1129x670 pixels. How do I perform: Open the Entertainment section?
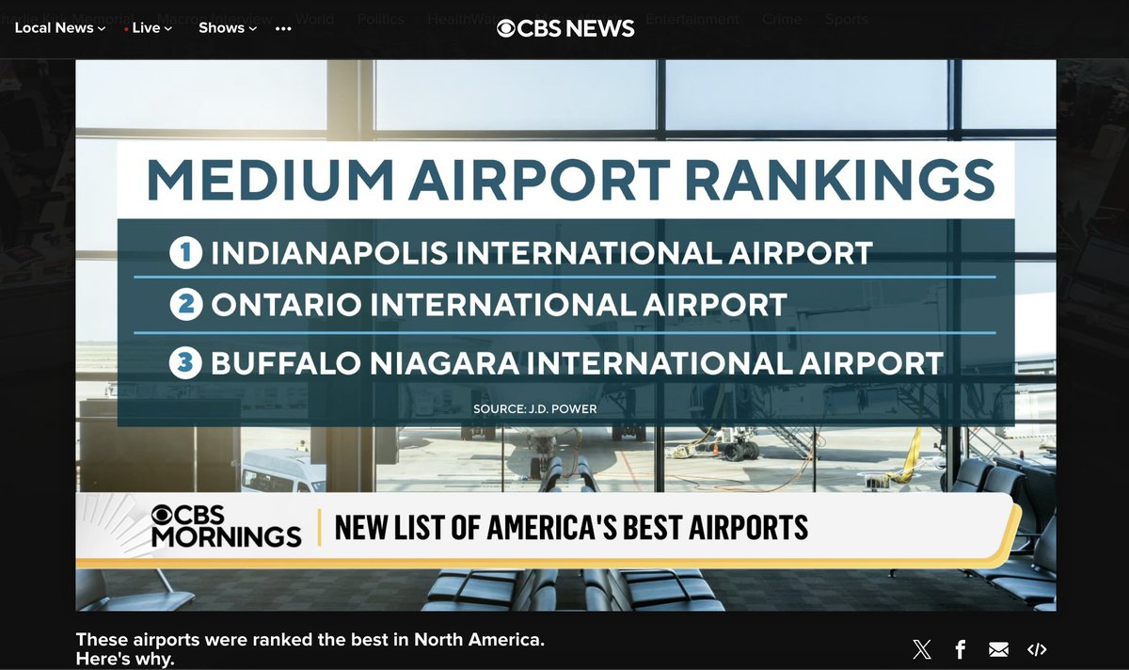[x=692, y=18]
